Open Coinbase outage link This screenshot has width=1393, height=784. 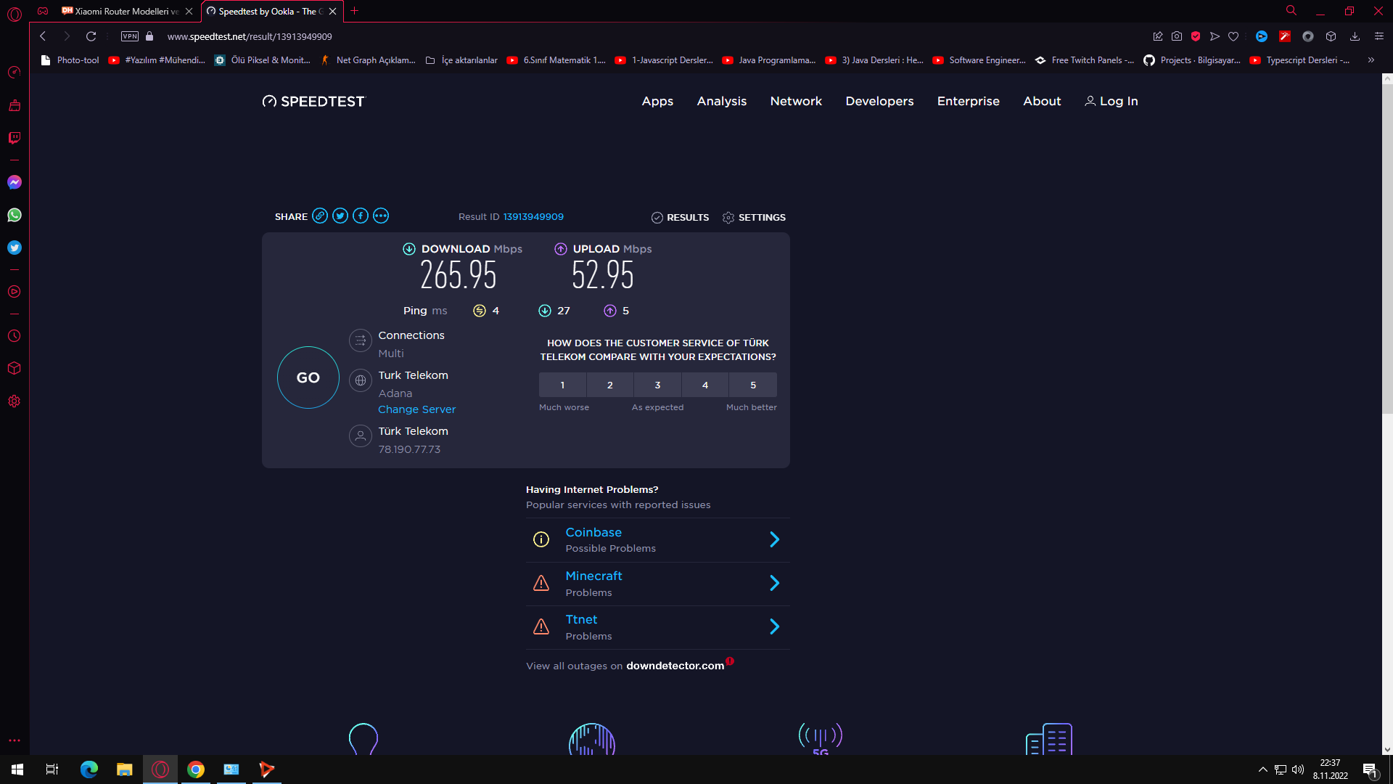click(x=593, y=532)
